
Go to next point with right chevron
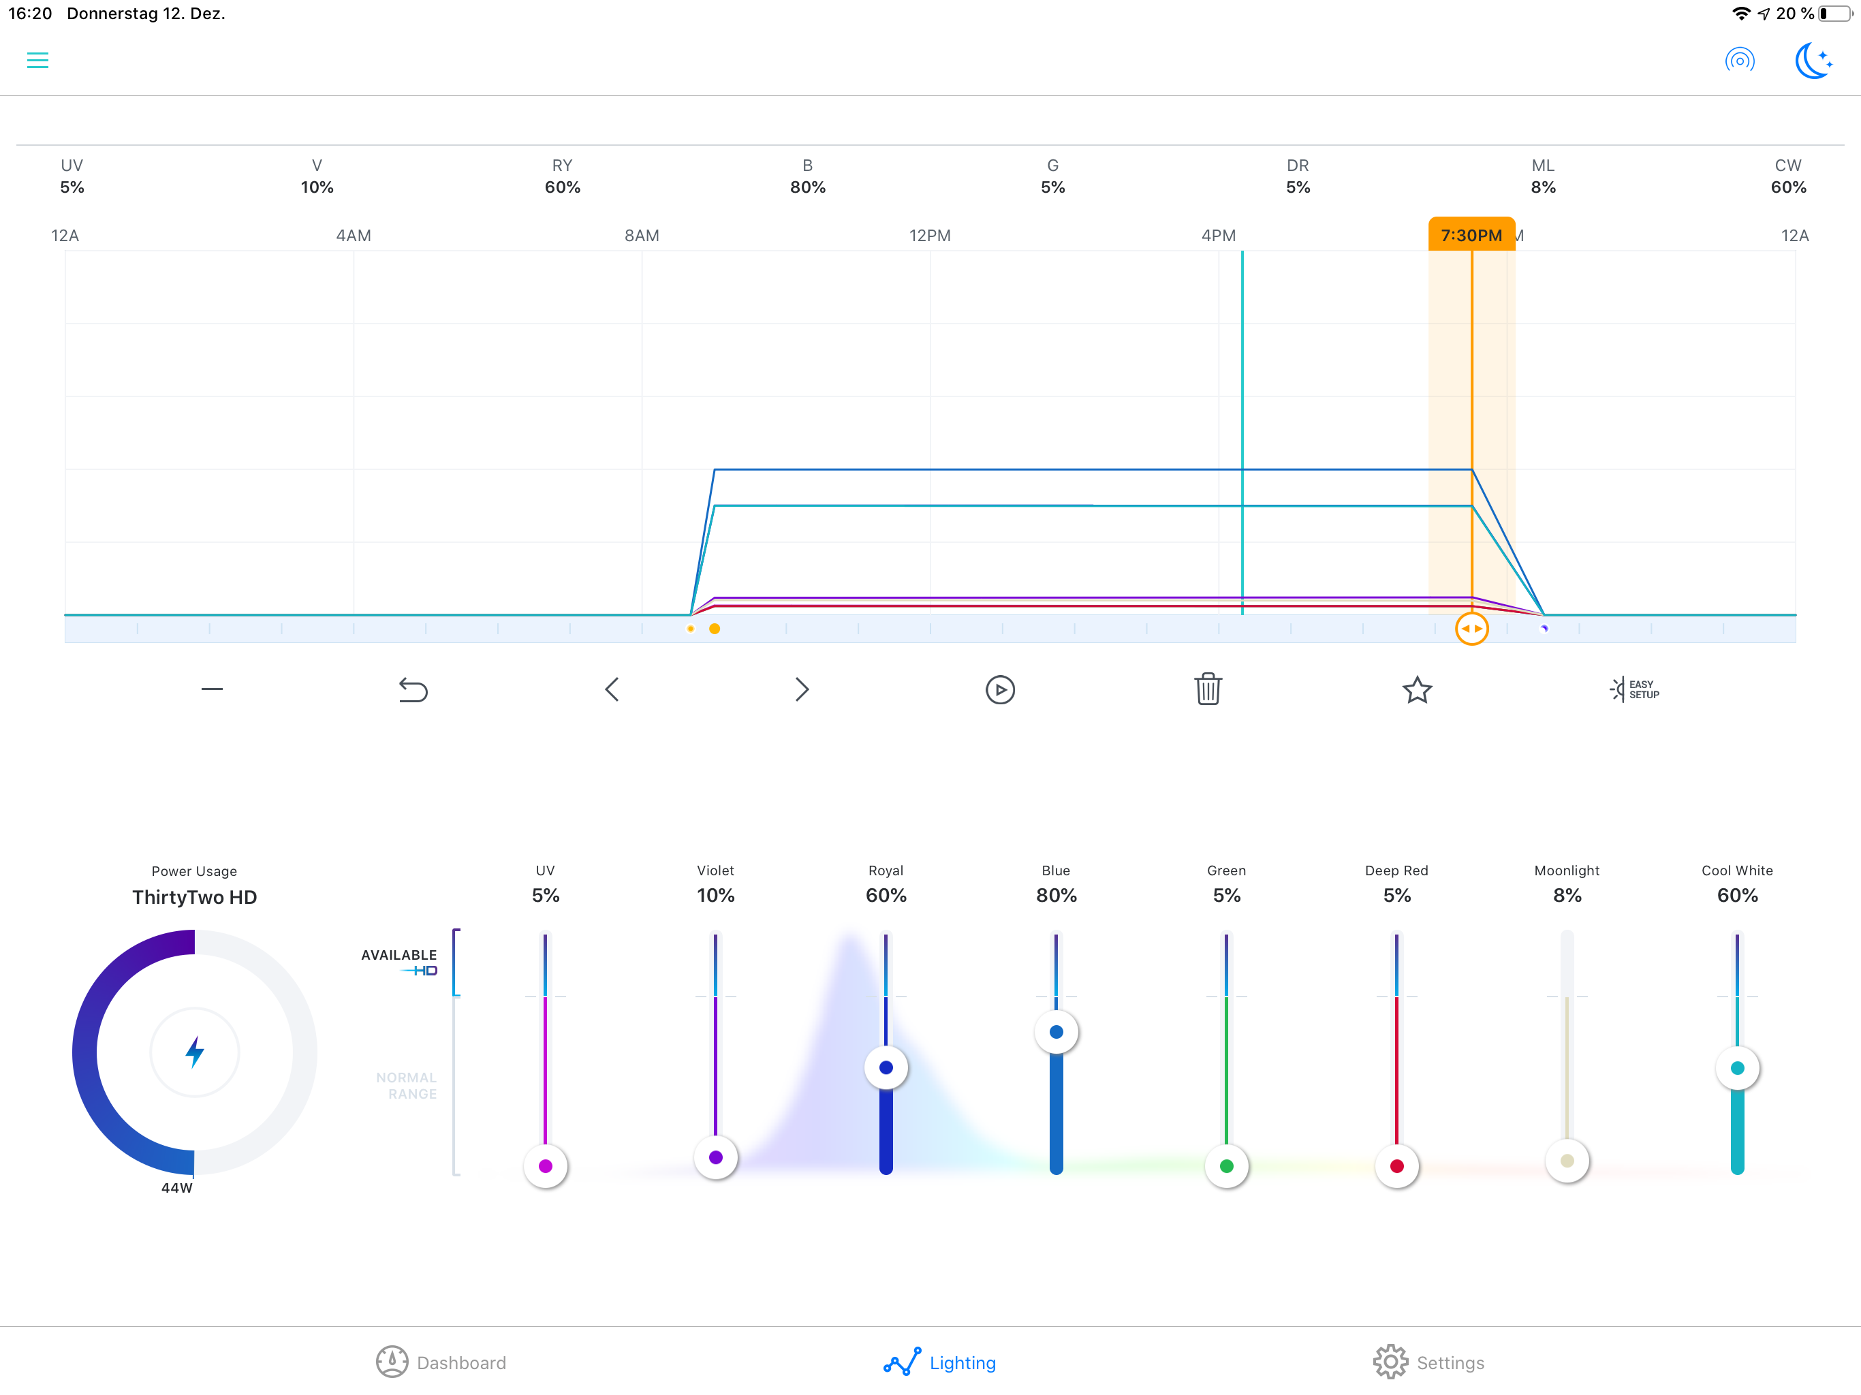pyautogui.click(x=801, y=690)
